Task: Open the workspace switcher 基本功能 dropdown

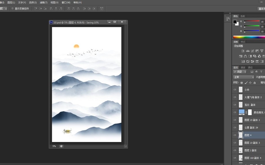Action: tap(261, 9)
